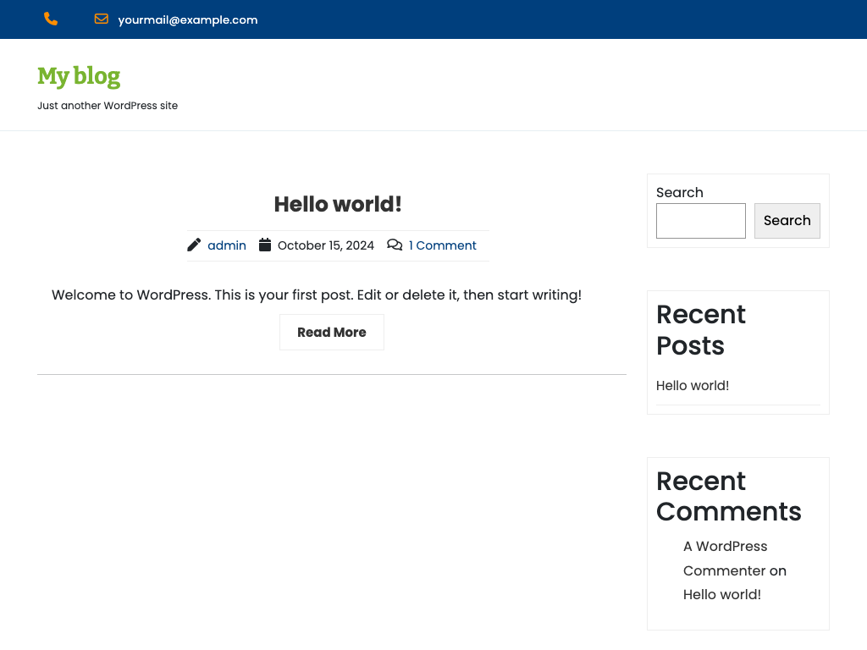
Task: Click the speech bubbles comment icon
Action: click(x=395, y=245)
